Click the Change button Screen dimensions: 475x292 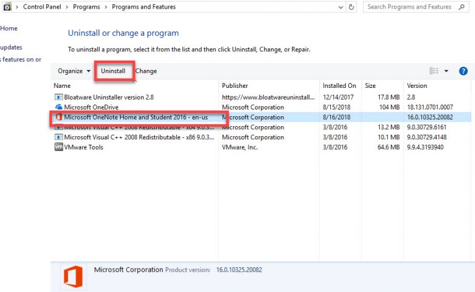(146, 71)
